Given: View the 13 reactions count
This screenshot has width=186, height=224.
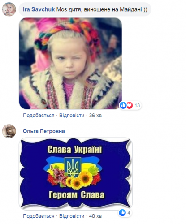Looking at the screenshot, I should pos(137,105).
